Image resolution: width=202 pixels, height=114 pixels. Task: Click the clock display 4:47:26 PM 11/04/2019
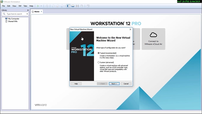pyautogui.click(x=189, y=2)
